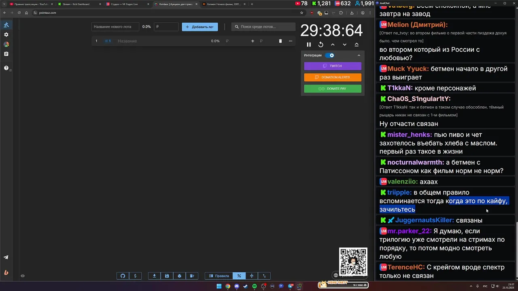Open Windows Start menu
Screen dimensions: 518x291
pos(219,286)
